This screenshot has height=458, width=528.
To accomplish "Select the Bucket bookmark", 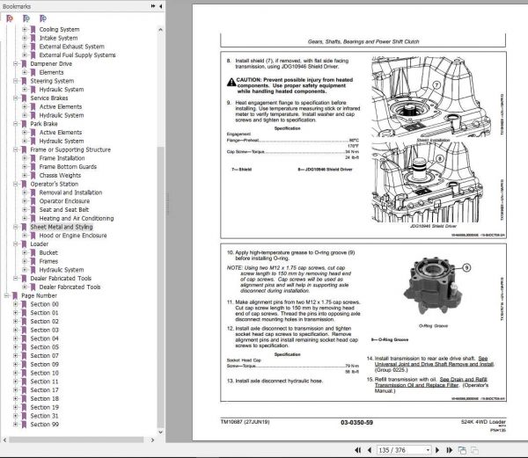I will (48, 252).
